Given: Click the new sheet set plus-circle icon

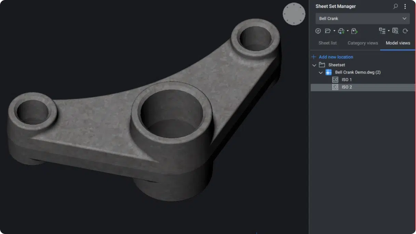Looking at the screenshot, I should pyautogui.click(x=318, y=31).
